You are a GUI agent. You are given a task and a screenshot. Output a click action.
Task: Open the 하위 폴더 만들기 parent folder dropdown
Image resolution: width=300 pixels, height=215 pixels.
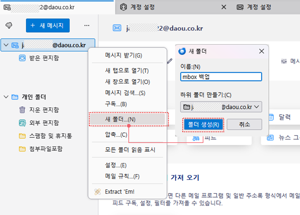click(x=221, y=107)
